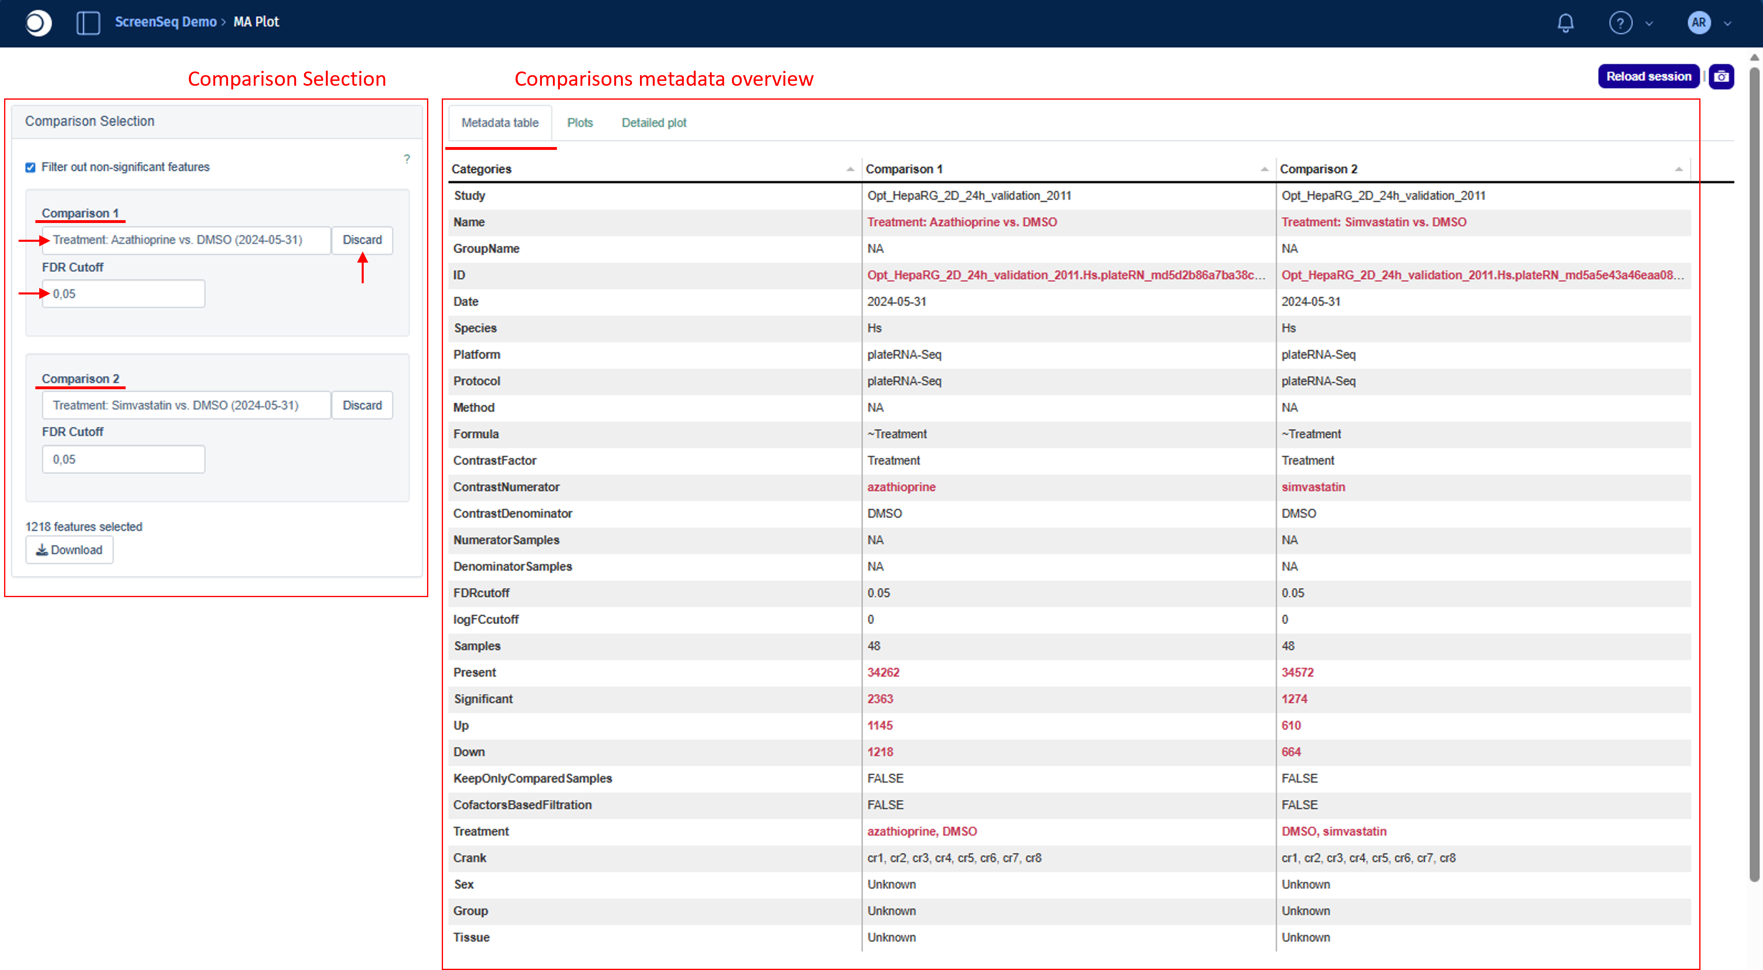Click 'azathioprine' ContrastNumerator value
This screenshot has height=970, width=1763.
pyautogui.click(x=901, y=487)
